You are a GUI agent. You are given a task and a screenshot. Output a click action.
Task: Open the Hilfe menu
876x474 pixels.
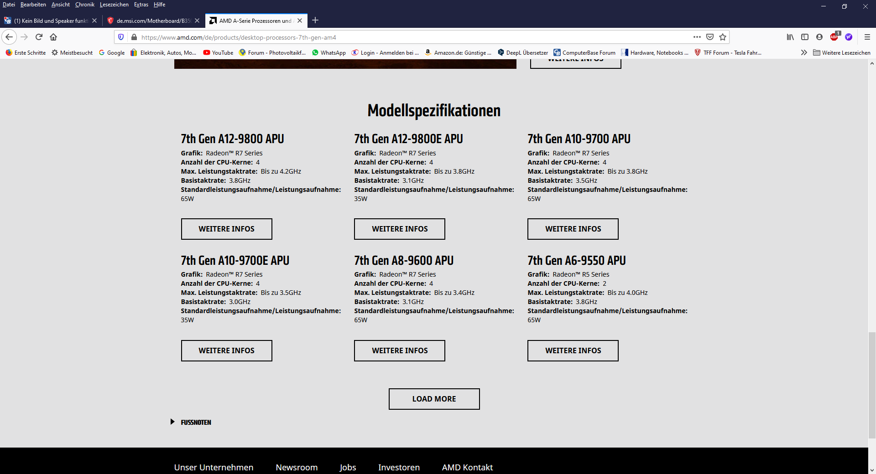tap(159, 5)
